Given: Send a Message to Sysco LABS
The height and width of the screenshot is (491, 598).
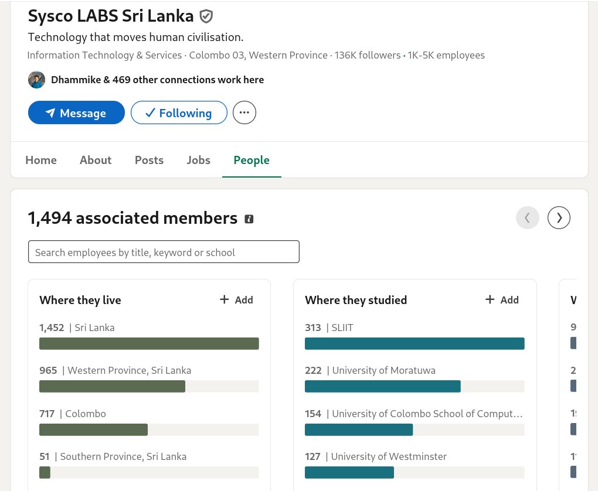Looking at the screenshot, I should (76, 112).
